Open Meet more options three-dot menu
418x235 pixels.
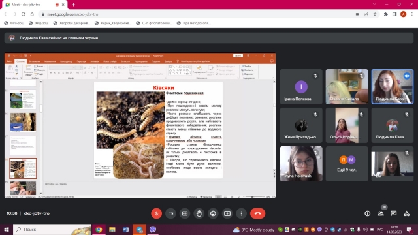[x=241, y=213]
